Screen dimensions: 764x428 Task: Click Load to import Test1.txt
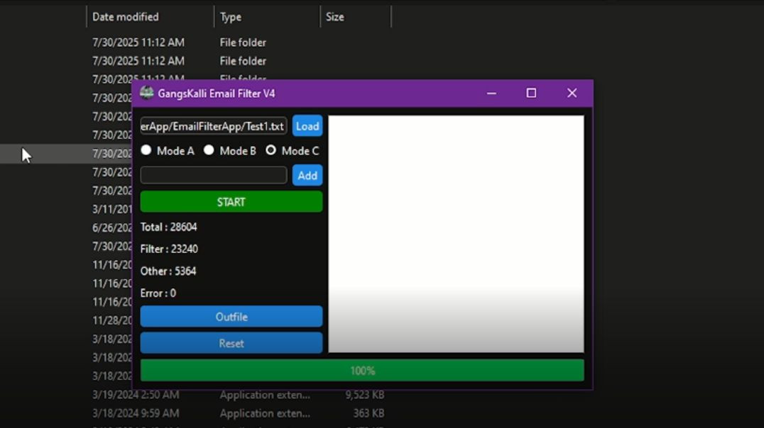[x=307, y=125]
